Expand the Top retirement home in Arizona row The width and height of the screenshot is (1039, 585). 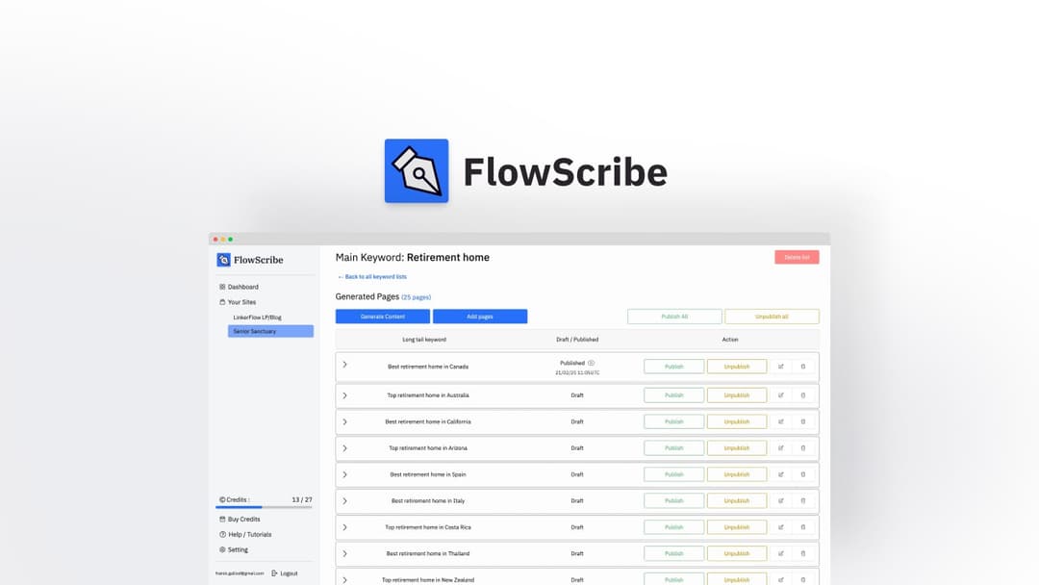(344, 447)
